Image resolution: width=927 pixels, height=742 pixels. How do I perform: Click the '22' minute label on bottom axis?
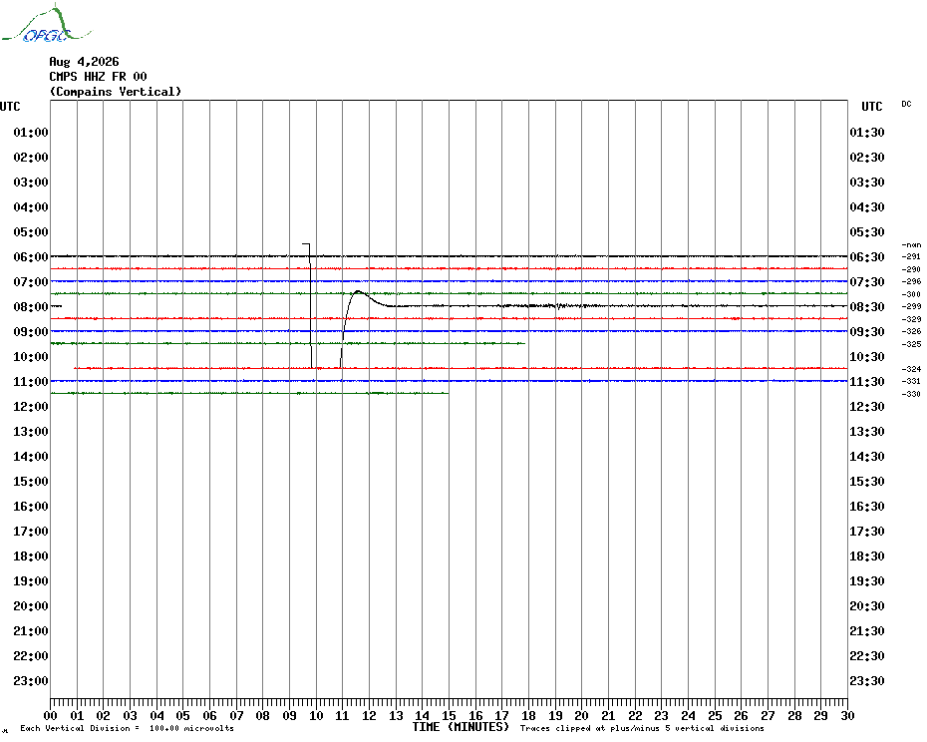click(635, 715)
